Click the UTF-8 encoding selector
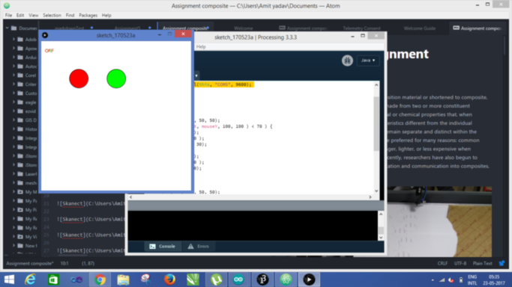 460,263
